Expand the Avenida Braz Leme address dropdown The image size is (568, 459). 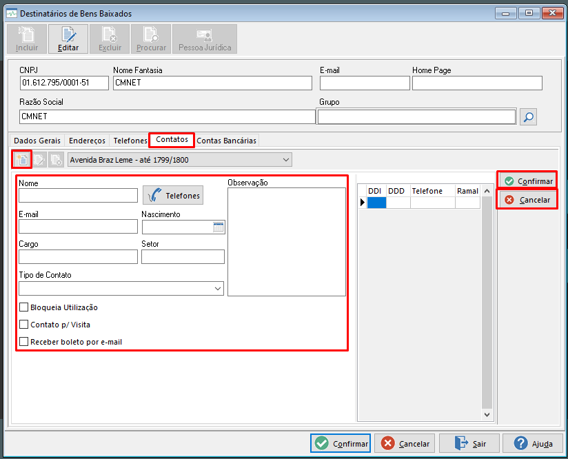pyautogui.click(x=286, y=160)
